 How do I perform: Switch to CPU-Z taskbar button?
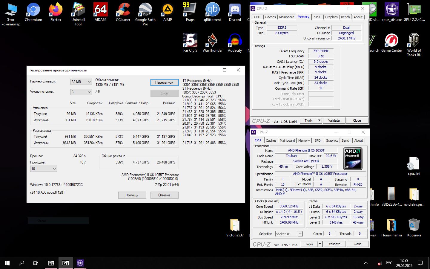[80, 263]
